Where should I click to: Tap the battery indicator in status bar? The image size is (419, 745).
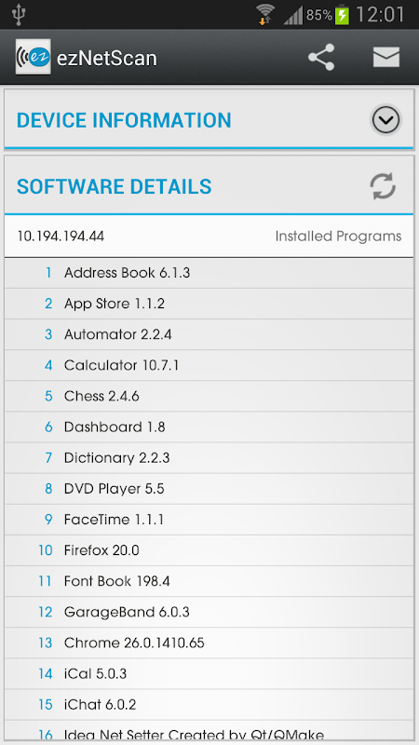342,15
